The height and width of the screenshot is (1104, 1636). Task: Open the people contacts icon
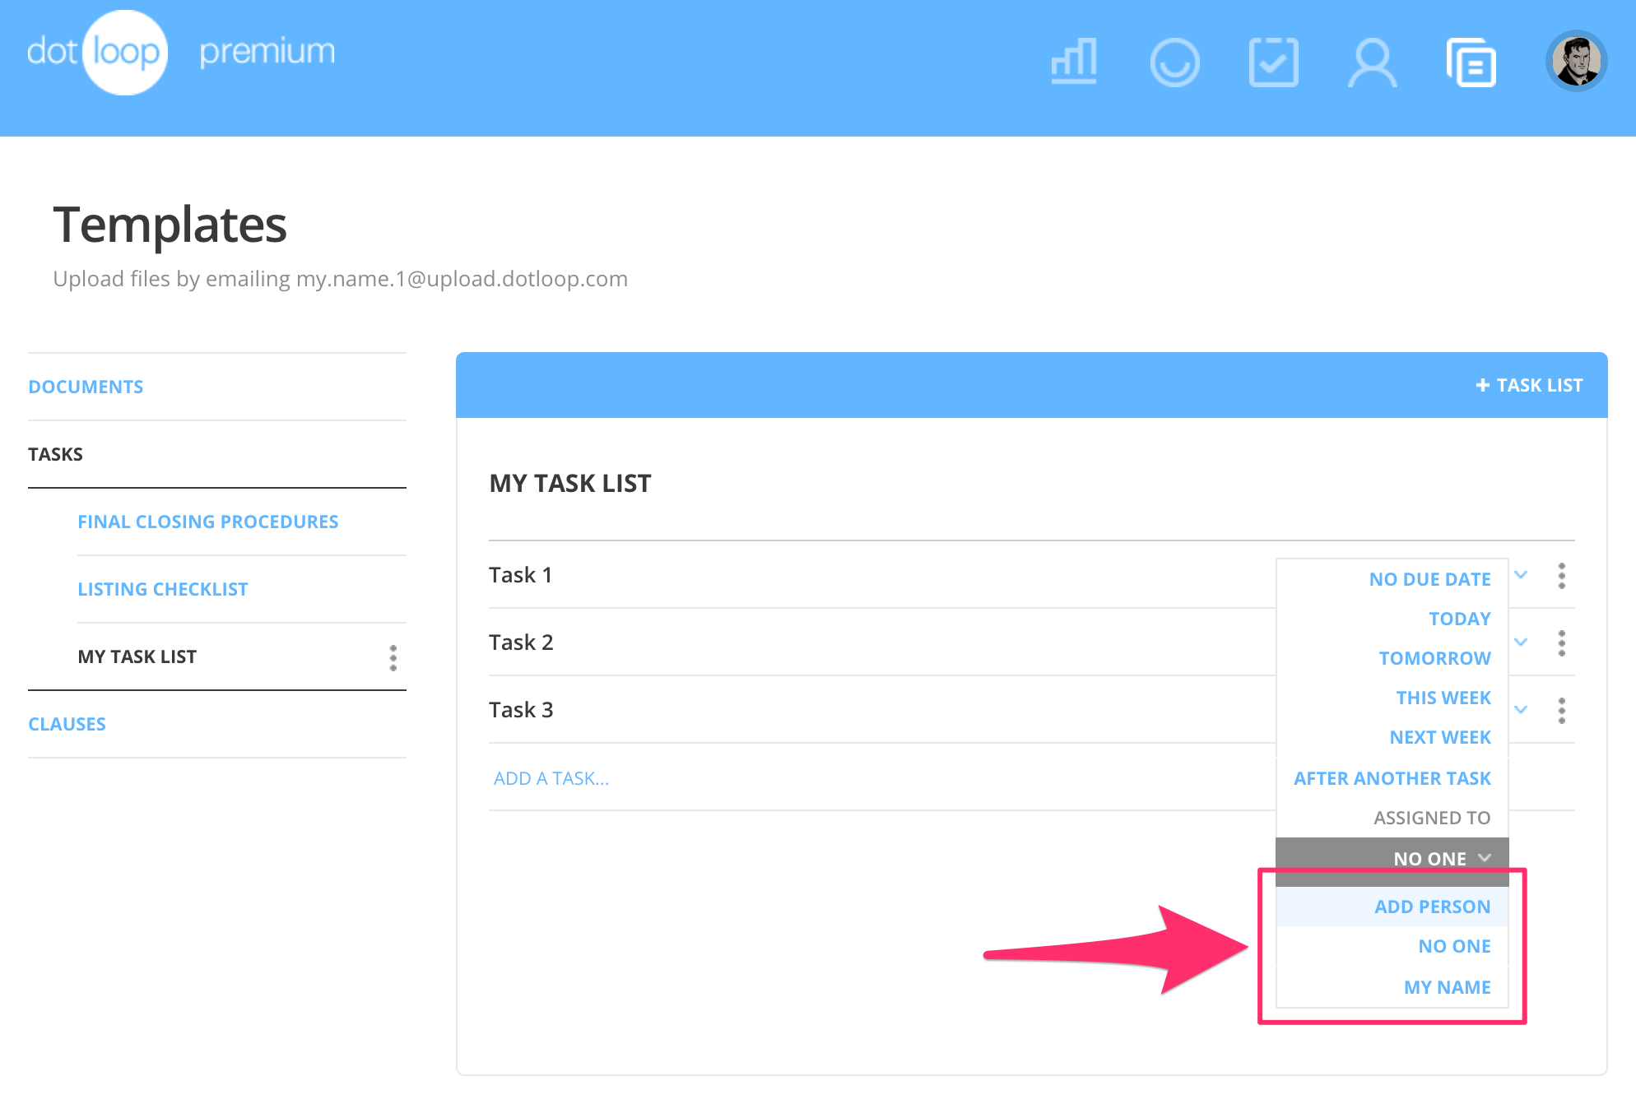pyautogui.click(x=1372, y=62)
